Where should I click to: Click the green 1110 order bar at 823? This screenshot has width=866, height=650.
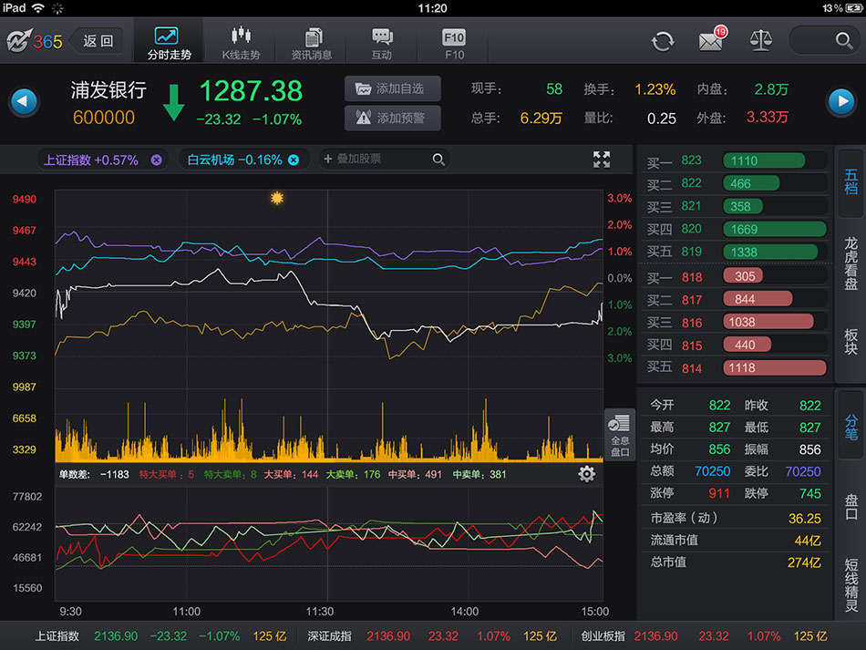(764, 160)
